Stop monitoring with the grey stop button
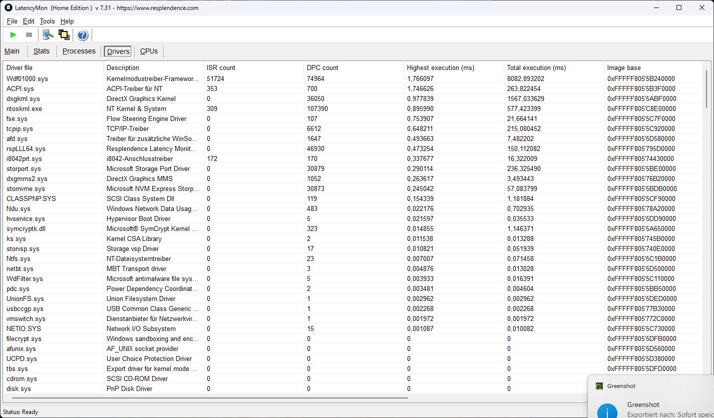714x418 pixels. click(x=29, y=35)
